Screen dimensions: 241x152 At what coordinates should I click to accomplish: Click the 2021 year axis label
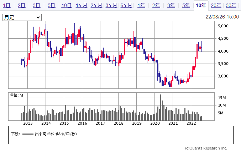tap(173, 123)
